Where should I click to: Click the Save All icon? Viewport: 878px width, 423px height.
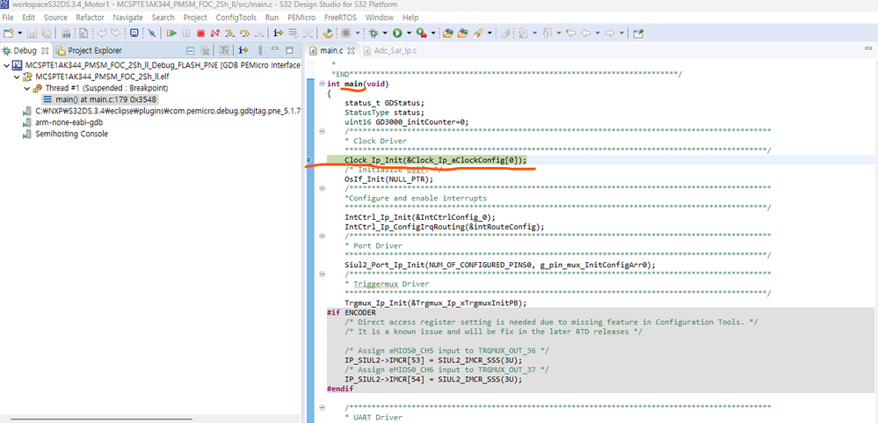click(x=47, y=33)
